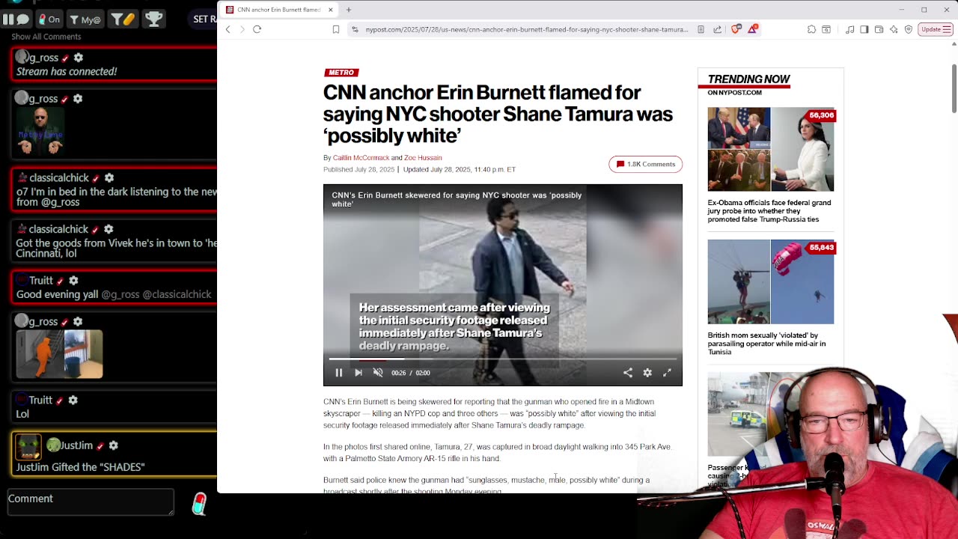Open gear on classicalchick 'o7 I'm in bed' message
958x539 pixels.
[109, 177]
